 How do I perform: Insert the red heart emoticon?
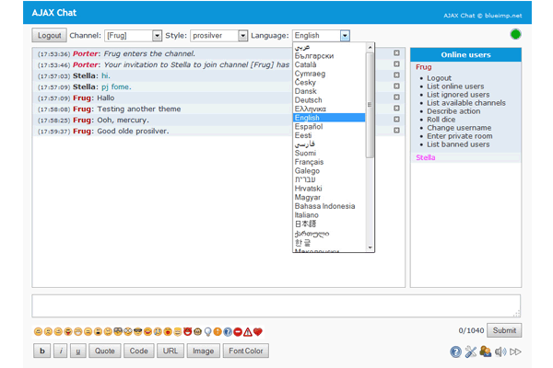click(x=259, y=331)
